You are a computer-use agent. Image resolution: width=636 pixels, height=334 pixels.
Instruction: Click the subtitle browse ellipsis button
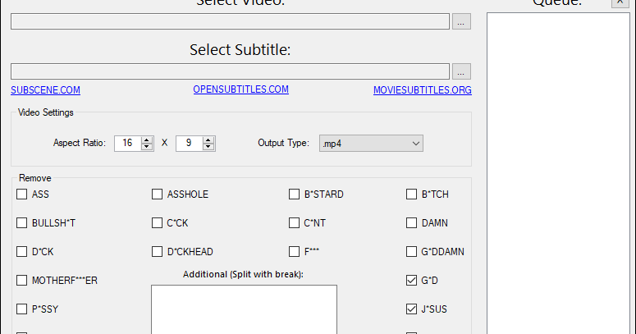(461, 71)
